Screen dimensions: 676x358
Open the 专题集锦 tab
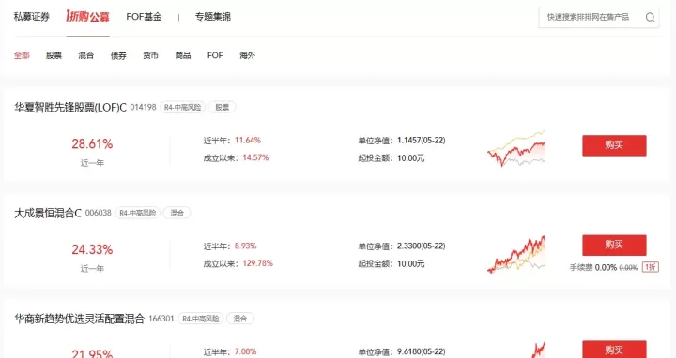click(x=213, y=17)
